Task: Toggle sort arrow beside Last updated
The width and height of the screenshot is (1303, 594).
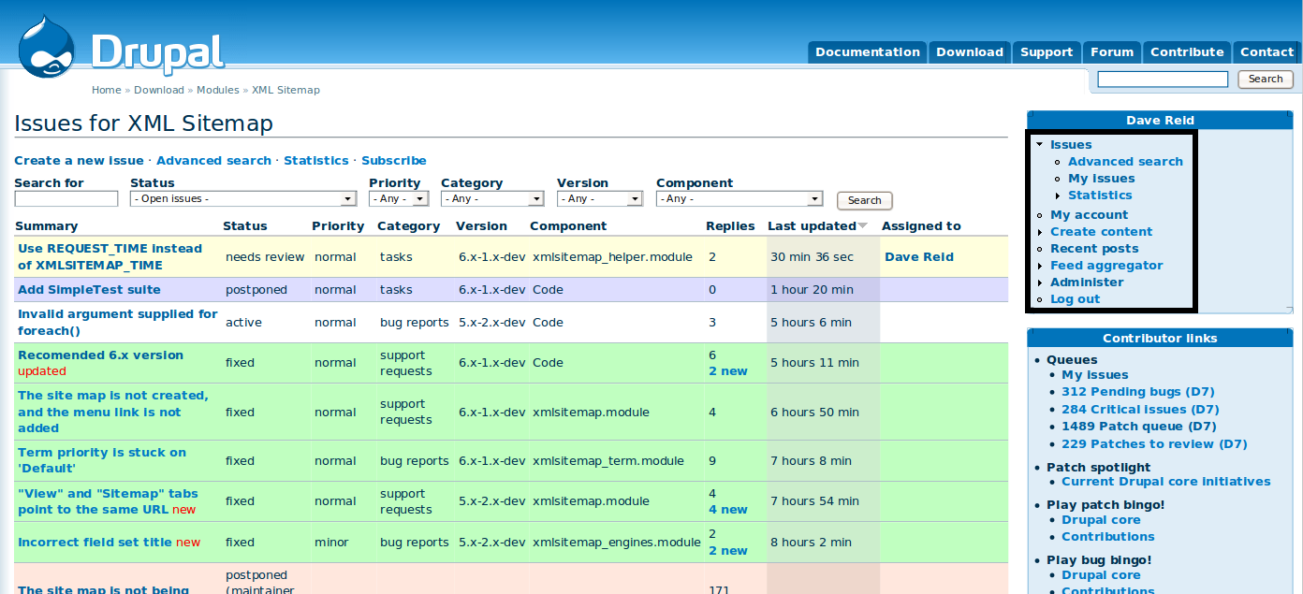Action: 863,226
